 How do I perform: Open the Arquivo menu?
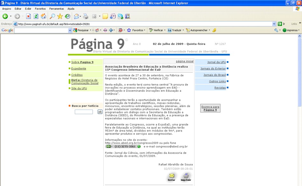(7, 9)
